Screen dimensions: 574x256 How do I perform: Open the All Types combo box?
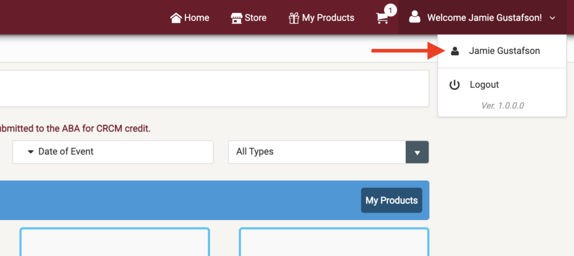pyautogui.click(x=328, y=152)
